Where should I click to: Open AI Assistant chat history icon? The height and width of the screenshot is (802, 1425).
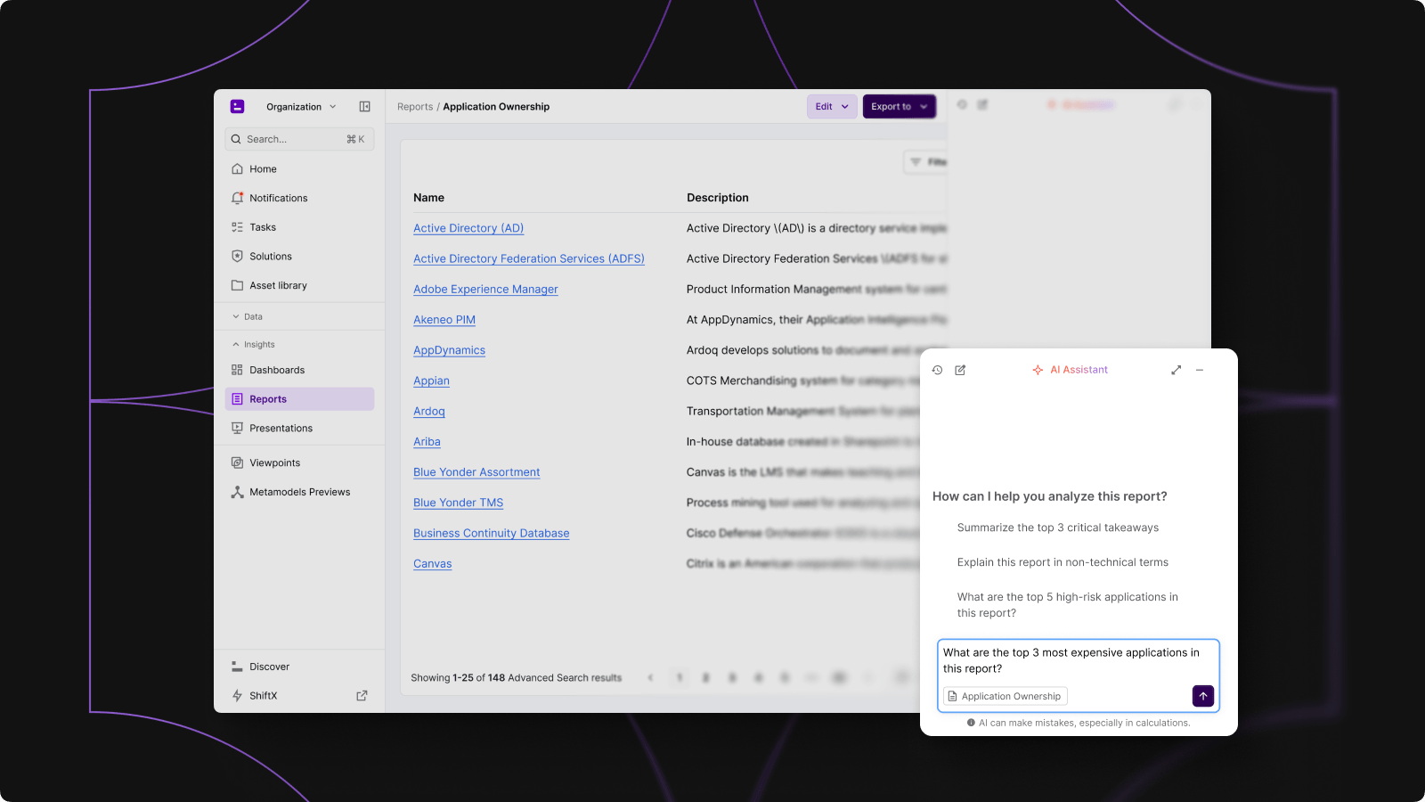(937, 370)
